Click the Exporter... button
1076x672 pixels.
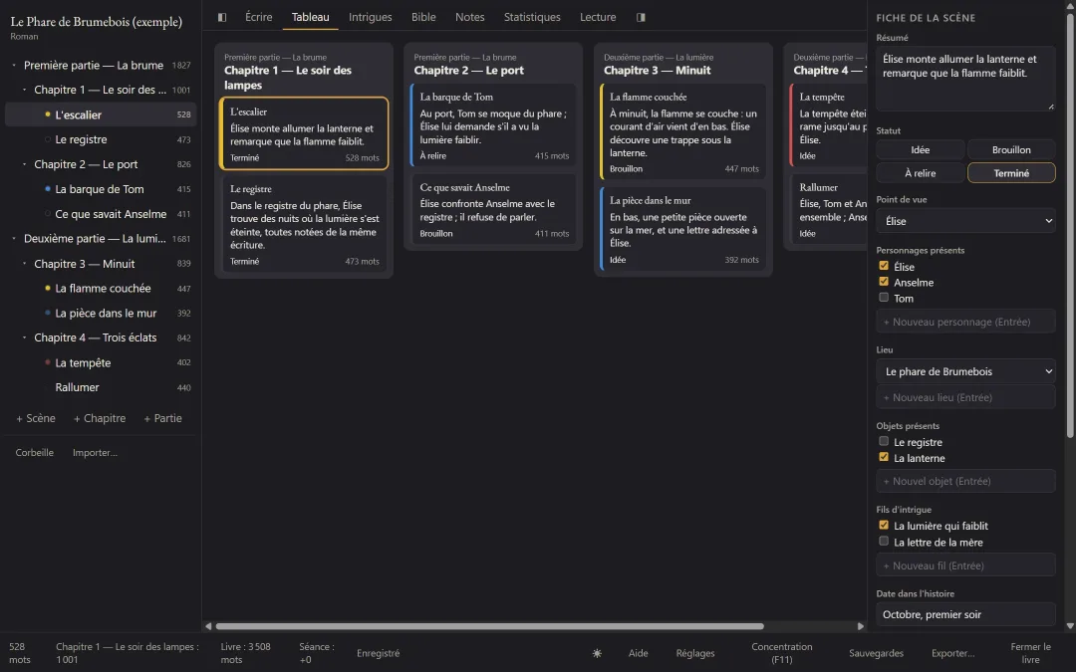pyautogui.click(x=952, y=653)
